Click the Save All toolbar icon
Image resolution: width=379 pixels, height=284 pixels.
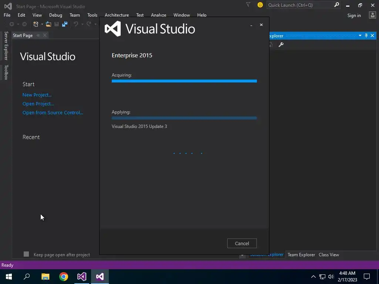(64, 24)
